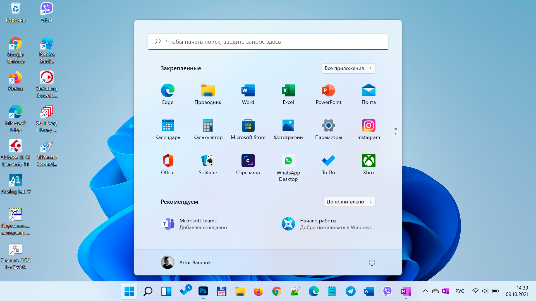Launch Проводник from pinned apps
Viewport: 536px width, 301px height.
point(208,94)
